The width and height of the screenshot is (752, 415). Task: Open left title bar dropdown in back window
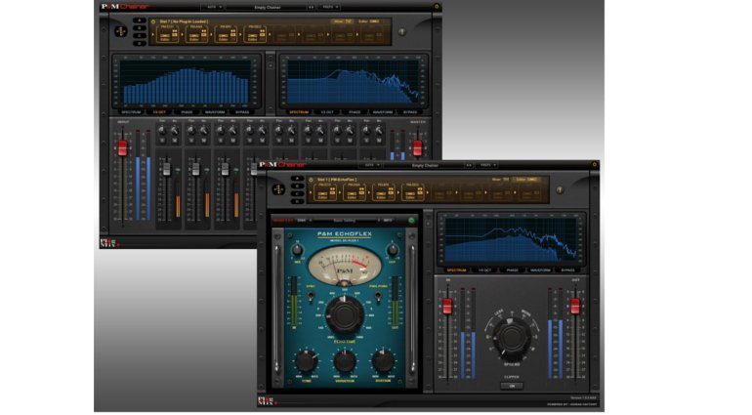213,7
